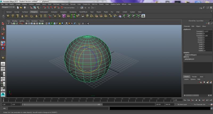Open the Polygons menu set dropdown
This screenshot has width=213, height=114.
point(8,7)
